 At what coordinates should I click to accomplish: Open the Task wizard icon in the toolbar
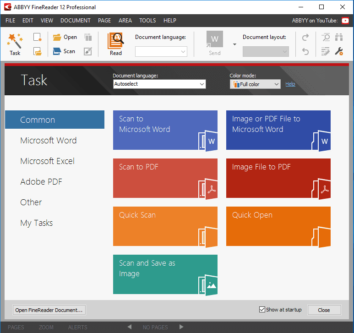pos(15,44)
